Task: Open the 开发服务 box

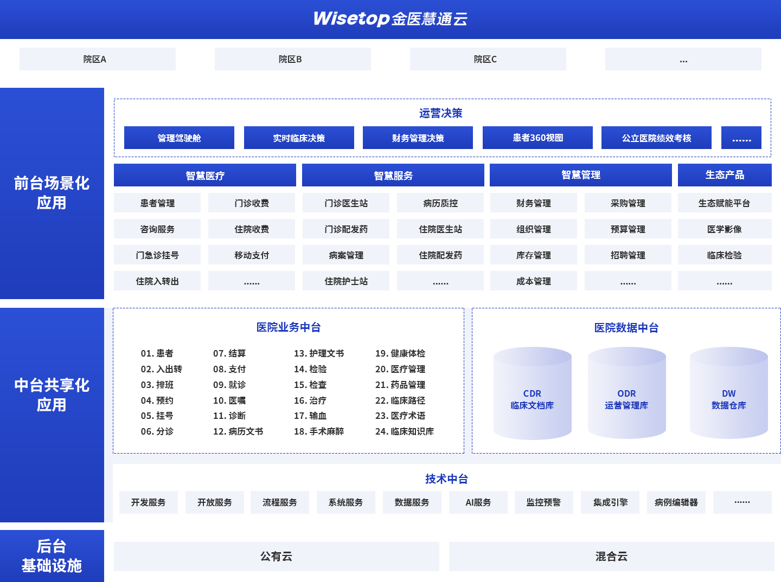Action: click(149, 502)
